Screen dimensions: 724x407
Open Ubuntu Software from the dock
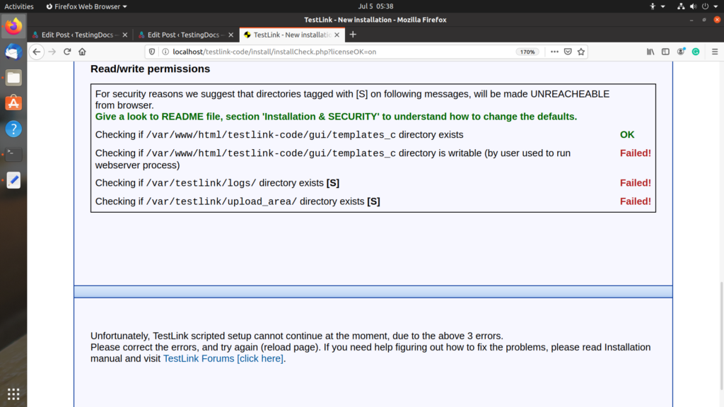(13, 103)
